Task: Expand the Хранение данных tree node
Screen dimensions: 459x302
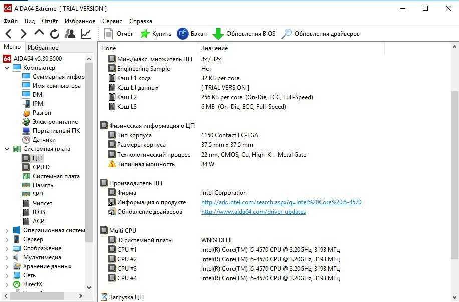Action: (7, 266)
